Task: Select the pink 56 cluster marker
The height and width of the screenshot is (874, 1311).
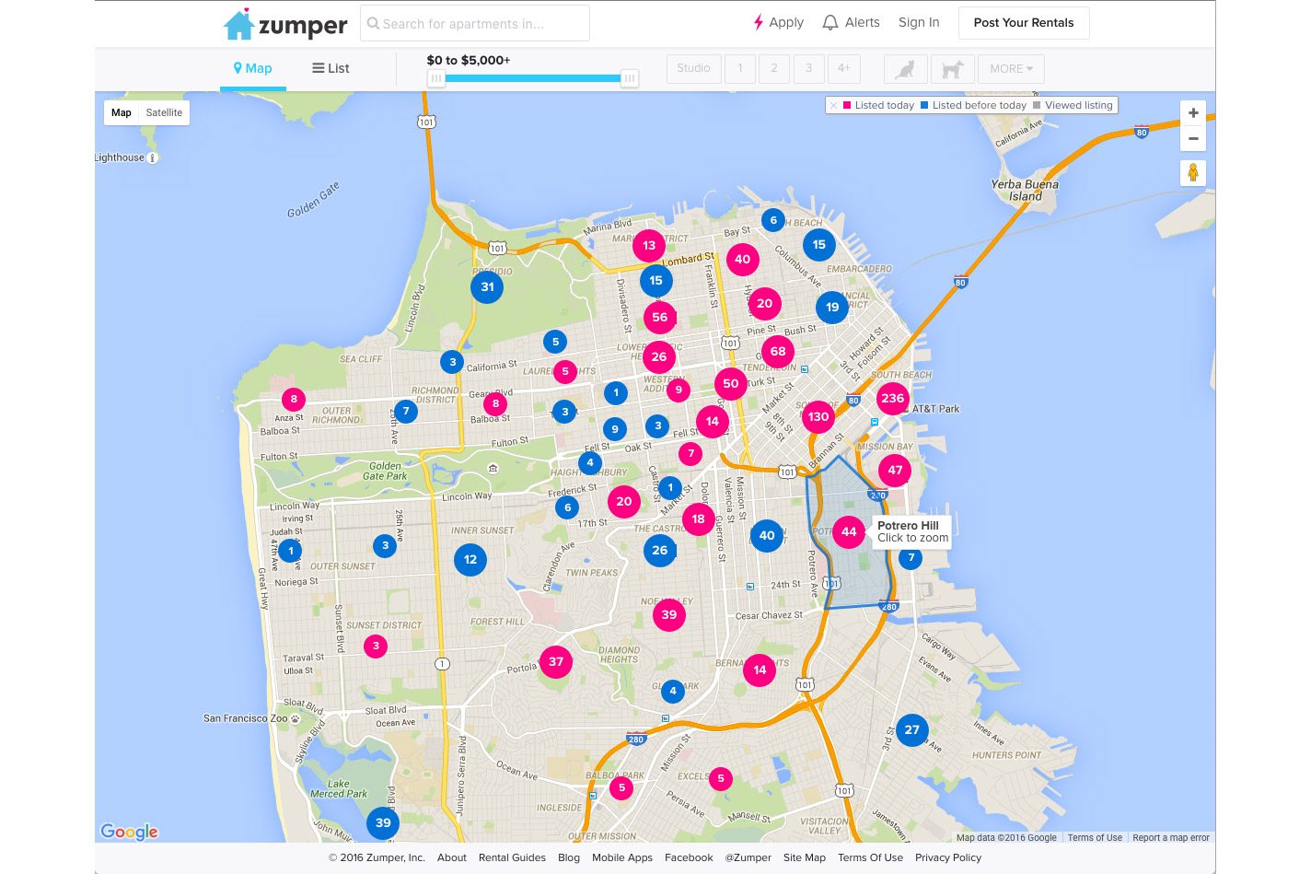Action: pos(659,317)
